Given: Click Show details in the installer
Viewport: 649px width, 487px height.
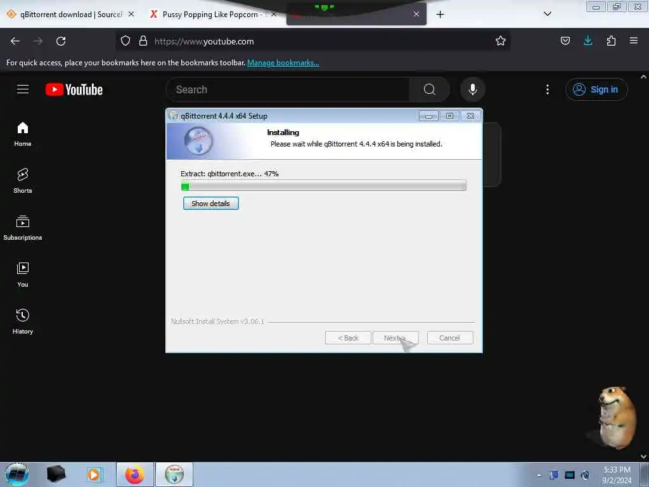Looking at the screenshot, I should pos(210,204).
